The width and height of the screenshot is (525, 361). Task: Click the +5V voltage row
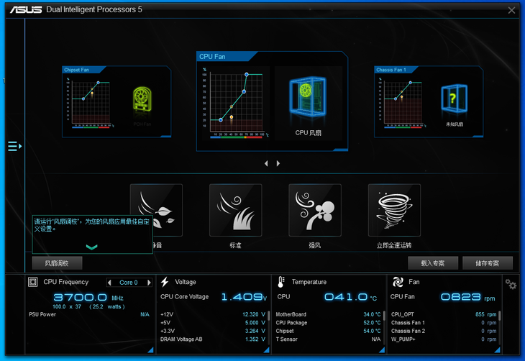pyautogui.click(x=213, y=323)
